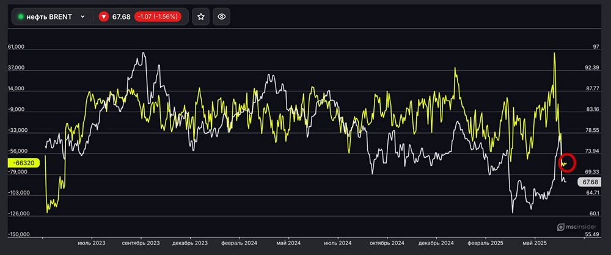The height and width of the screenshot is (255, 611).
Task: Add chart to favorites with star icon
Action: coord(200,16)
